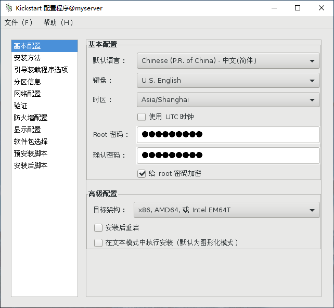The height and width of the screenshot is (308, 334).
Task: Open the 帮助 (H) menu
Action: pyautogui.click(x=58, y=22)
